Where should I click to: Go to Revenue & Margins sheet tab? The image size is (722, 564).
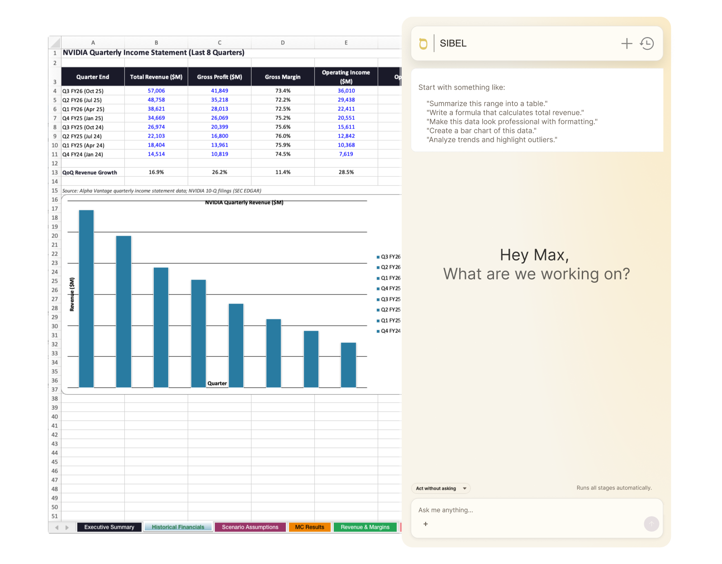pyautogui.click(x=365, y=527)
